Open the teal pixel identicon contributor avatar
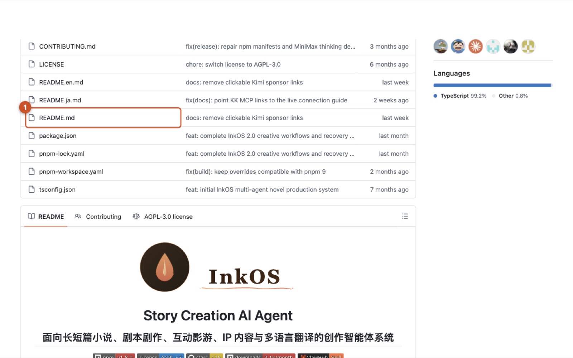573x358 pixels. [x=493, y=47]
